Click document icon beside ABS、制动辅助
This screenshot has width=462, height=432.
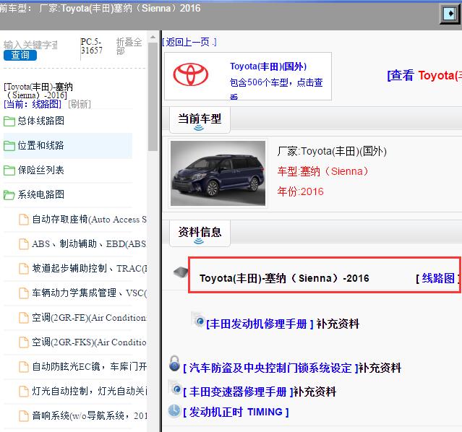24,244
